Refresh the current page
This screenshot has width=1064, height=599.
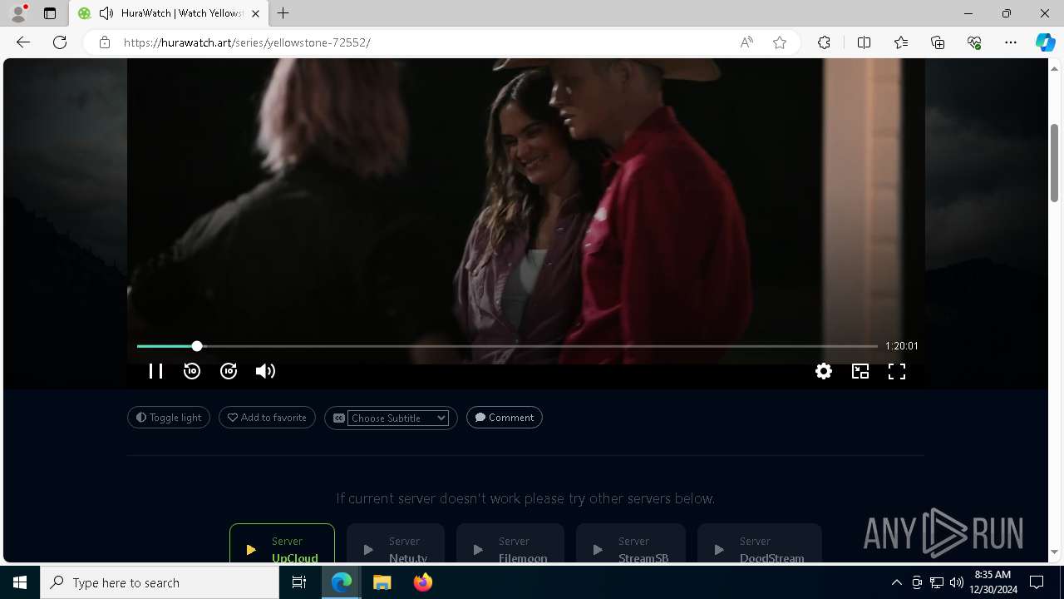point(60,42)
